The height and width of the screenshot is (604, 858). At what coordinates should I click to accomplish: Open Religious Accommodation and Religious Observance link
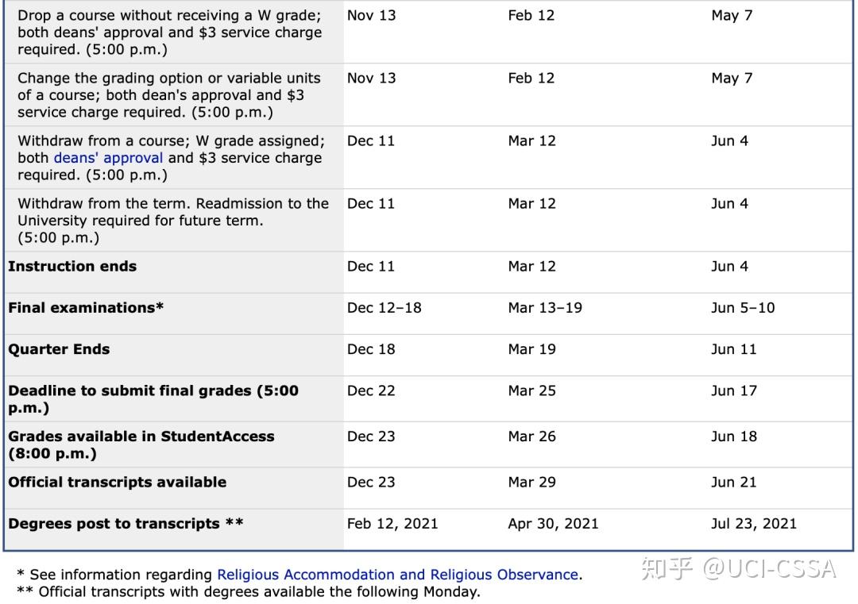(x=398, y=575)
